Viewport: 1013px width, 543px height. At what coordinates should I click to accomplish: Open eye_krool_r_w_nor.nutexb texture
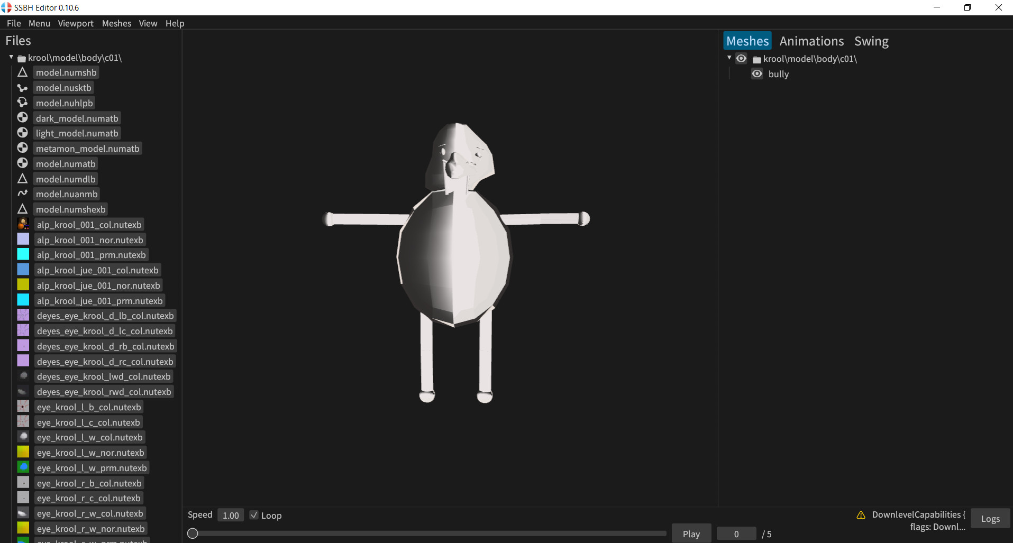pos(91,528)
